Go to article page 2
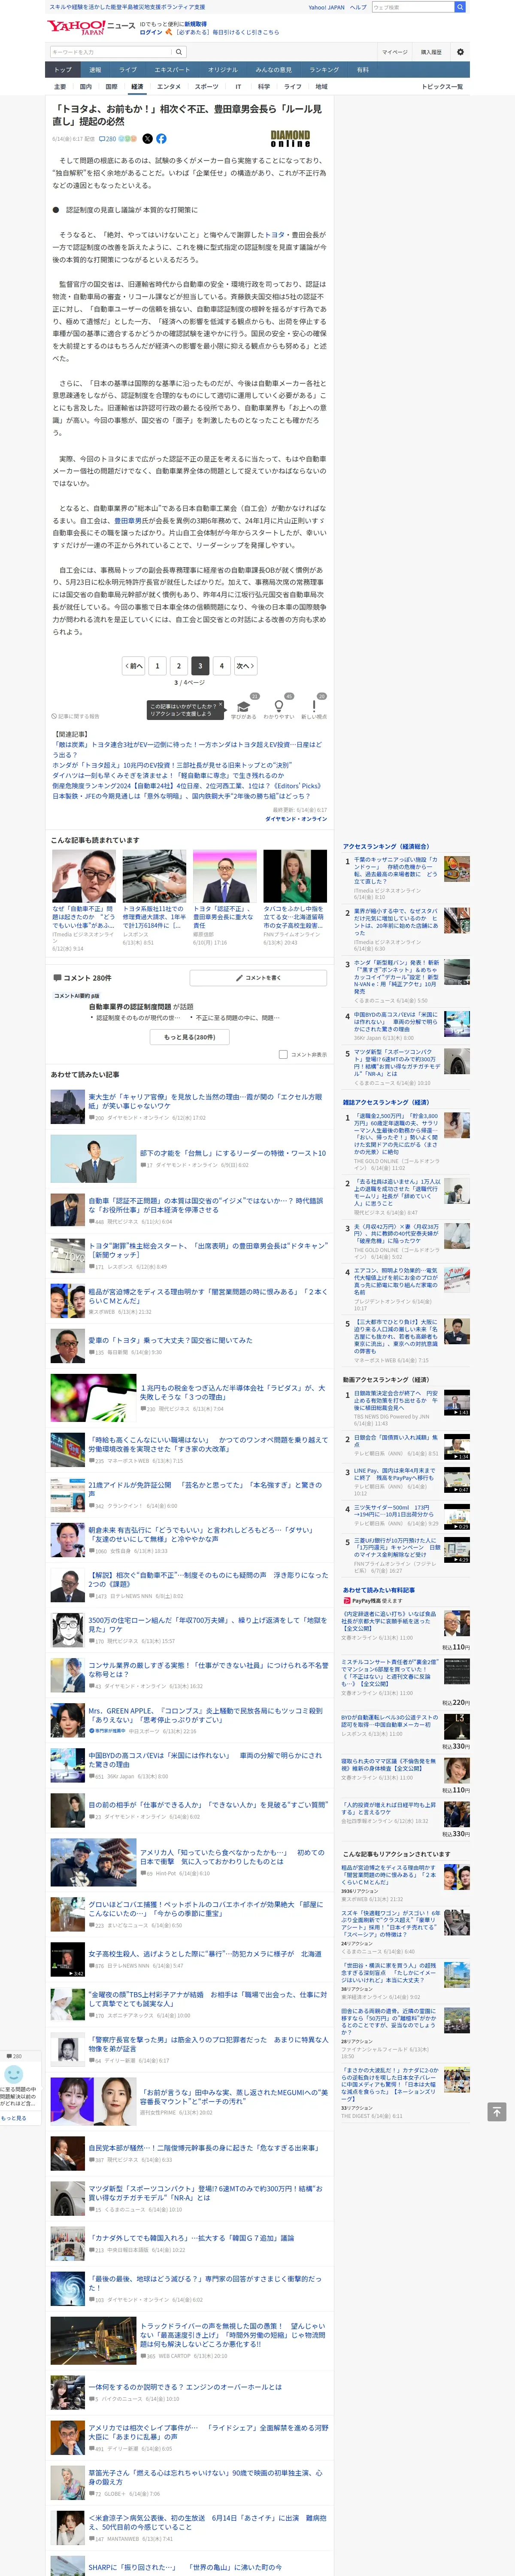 [x=178, y=665]
